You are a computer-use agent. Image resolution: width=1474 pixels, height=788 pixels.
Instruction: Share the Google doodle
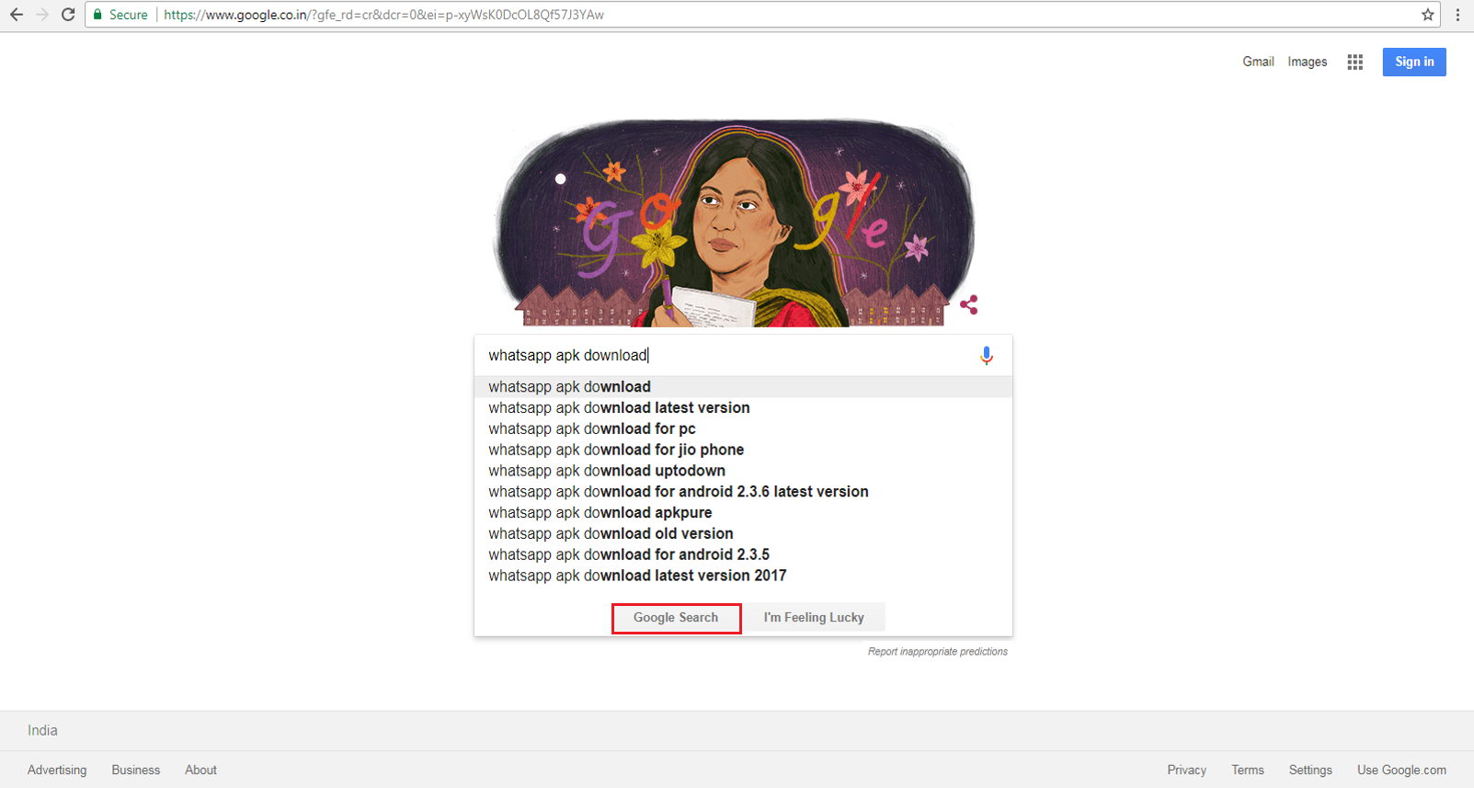click(x=968, y=304)
